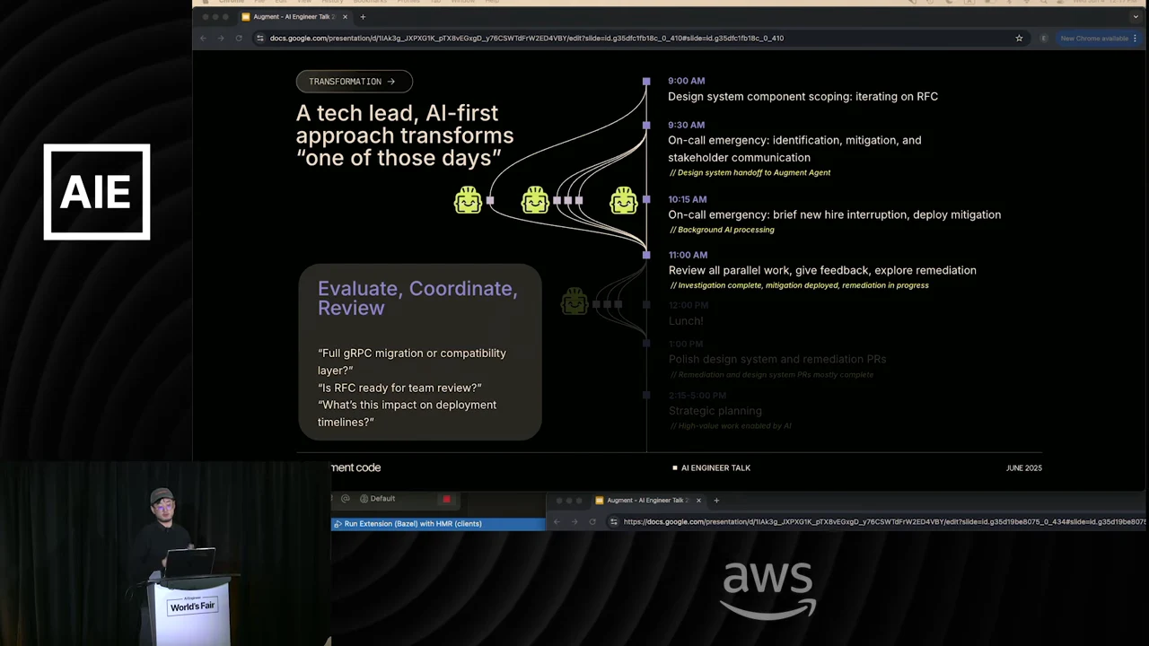Open a new tab in the upper Chrome window
Viewport: 1149px width, 646px height.
tap(363, 16)
